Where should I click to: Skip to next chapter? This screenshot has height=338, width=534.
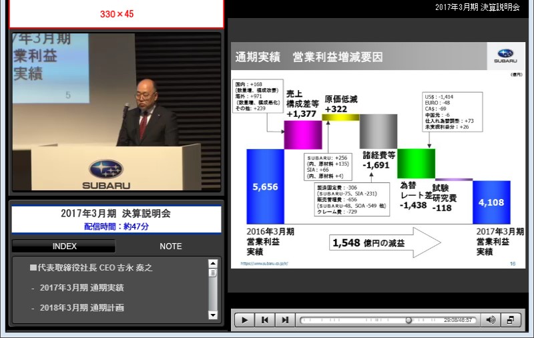tap(285, 320)
